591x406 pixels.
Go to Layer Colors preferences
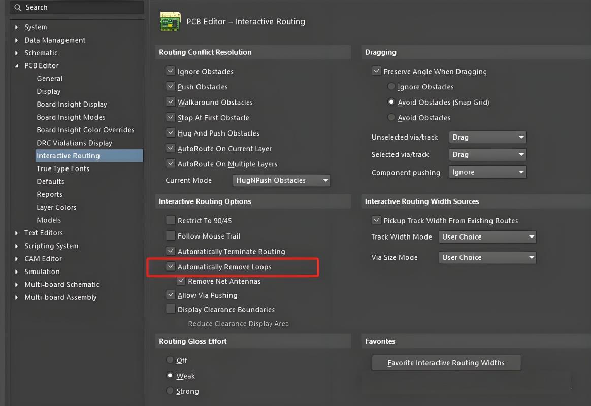(56, 208)
